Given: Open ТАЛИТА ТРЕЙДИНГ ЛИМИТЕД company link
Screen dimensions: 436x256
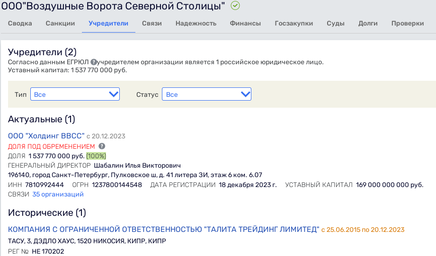Looking at the screenshot, I should coord(163,230).
